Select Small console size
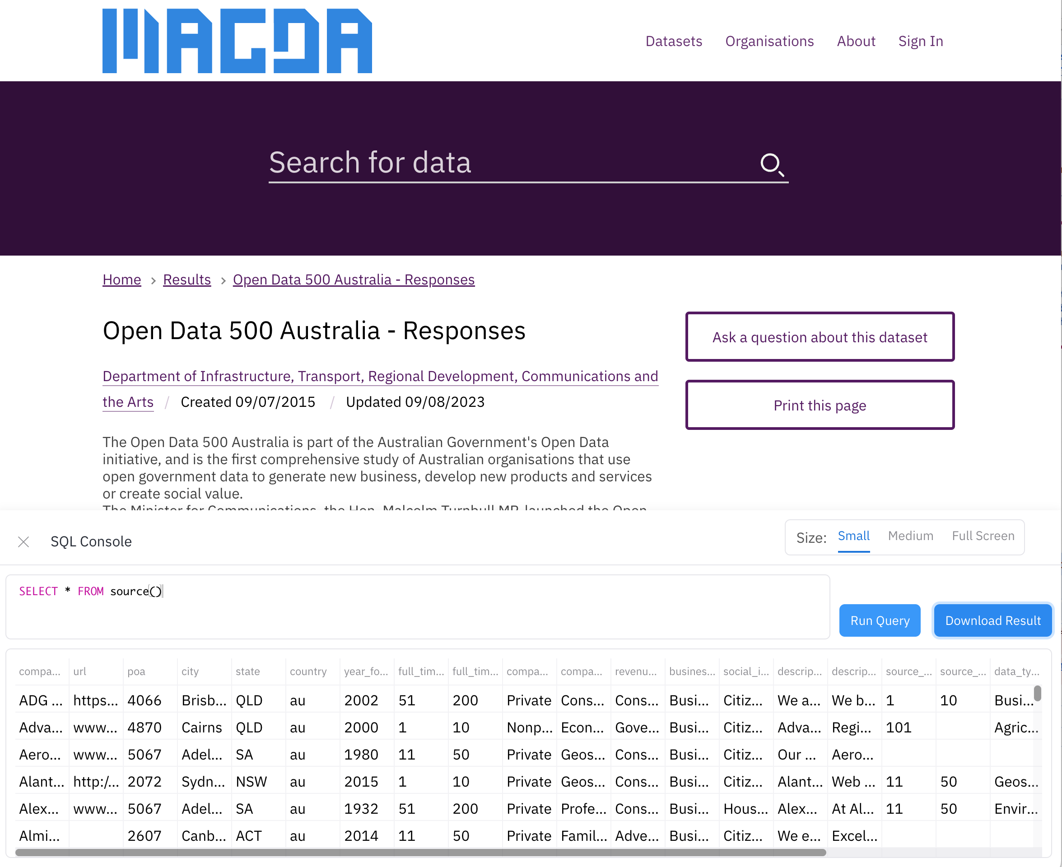 [x=853, y=536]
